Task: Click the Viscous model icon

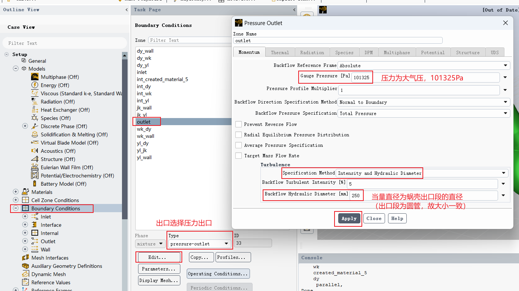Action: click(35, 93)
